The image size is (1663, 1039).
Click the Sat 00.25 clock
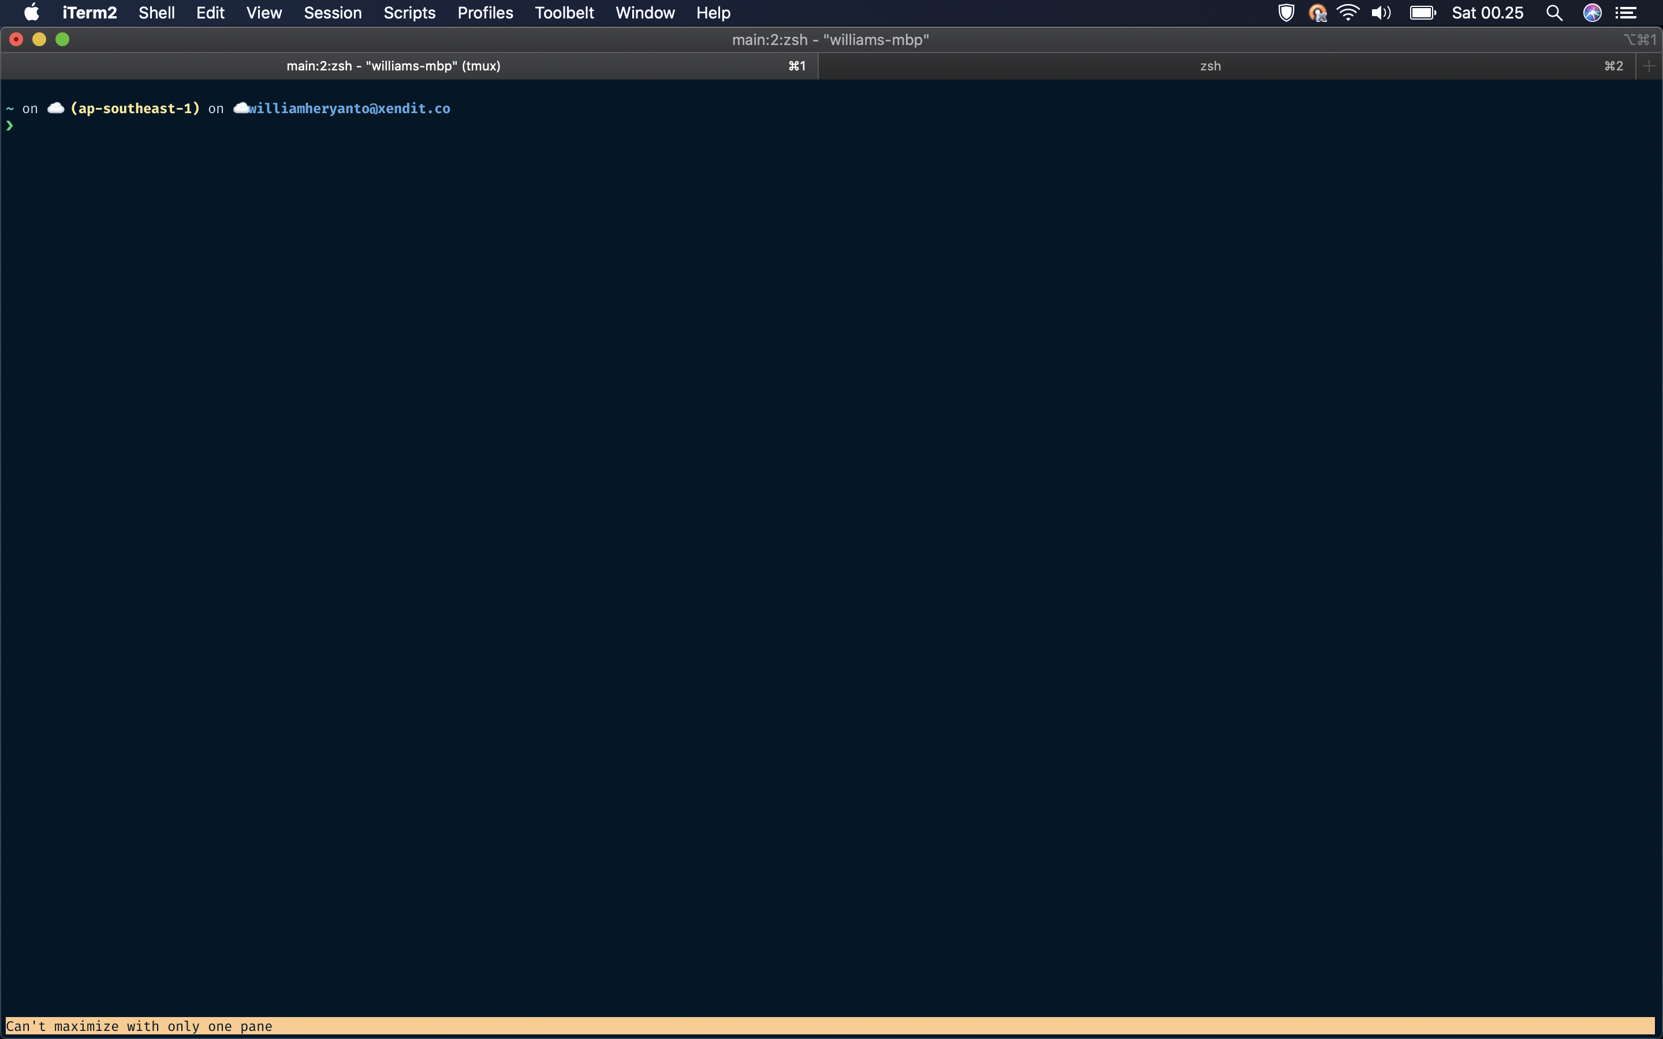click(x=1488, y=12)
